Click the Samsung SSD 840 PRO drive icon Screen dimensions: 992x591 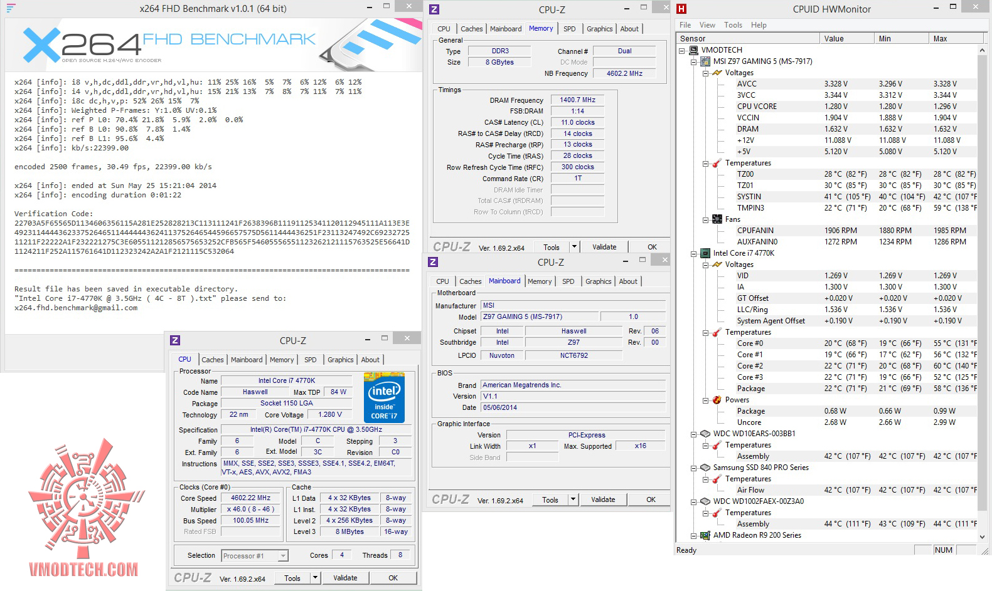705,468
